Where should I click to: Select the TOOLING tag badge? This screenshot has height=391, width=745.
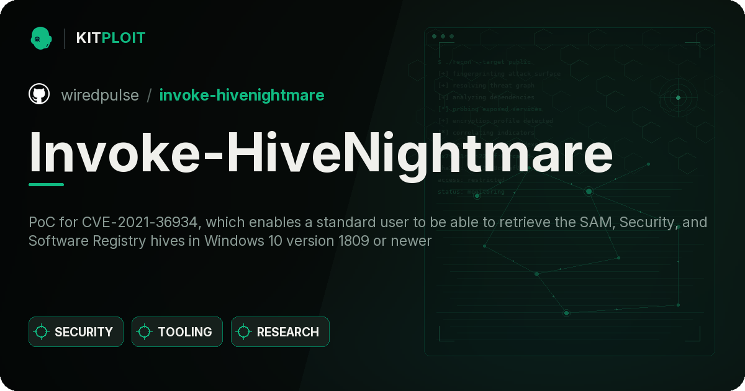point(177,332)
